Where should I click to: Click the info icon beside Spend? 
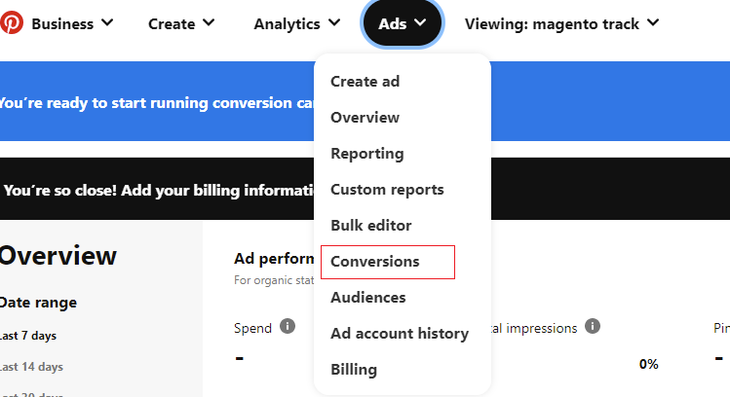[x=288, y=326]
